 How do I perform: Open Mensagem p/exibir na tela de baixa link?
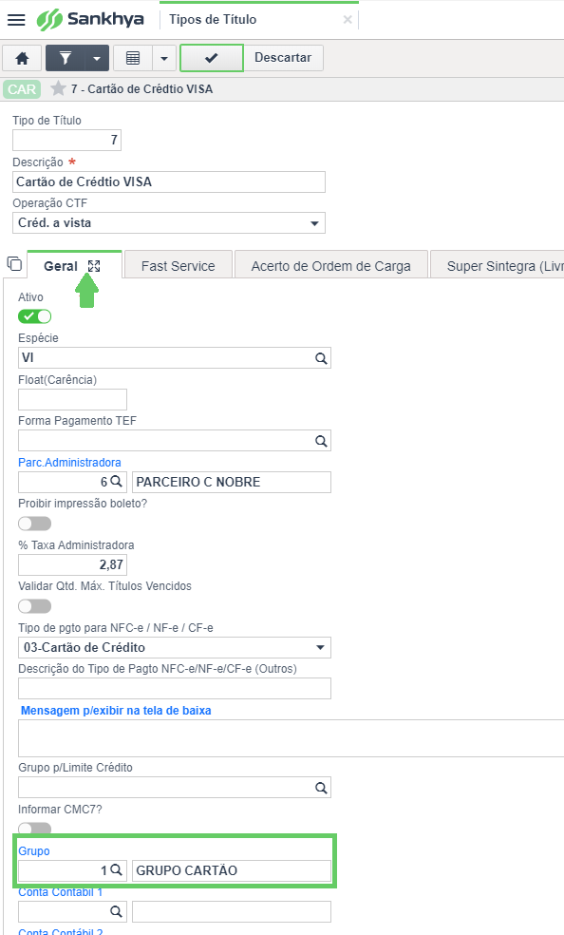coord(116,710)
